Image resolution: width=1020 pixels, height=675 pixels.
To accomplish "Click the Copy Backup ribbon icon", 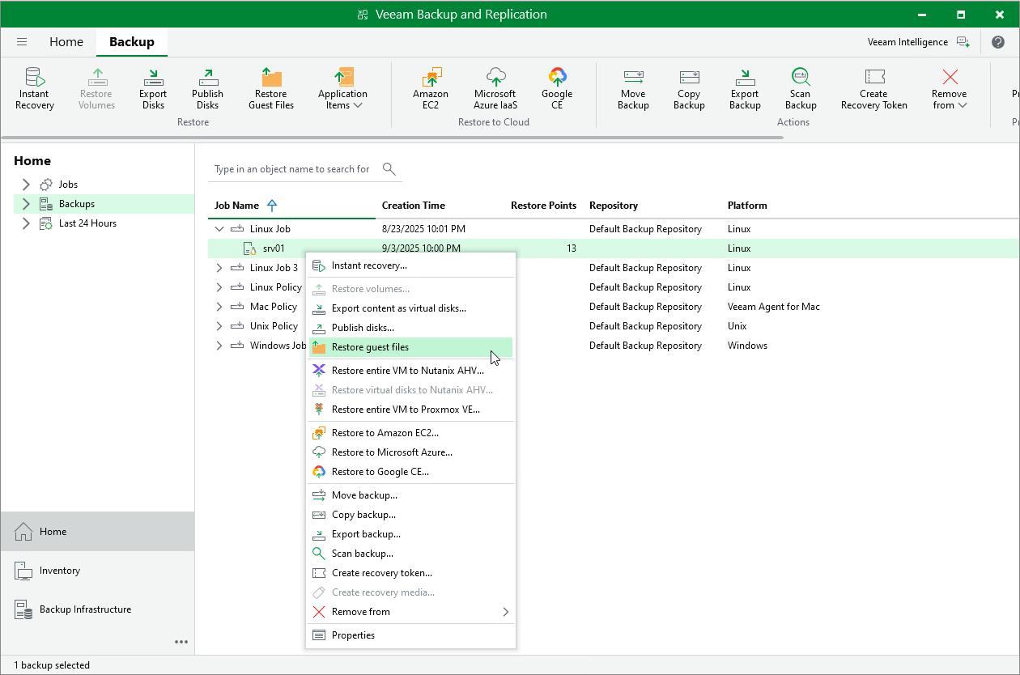I will 689,88.
